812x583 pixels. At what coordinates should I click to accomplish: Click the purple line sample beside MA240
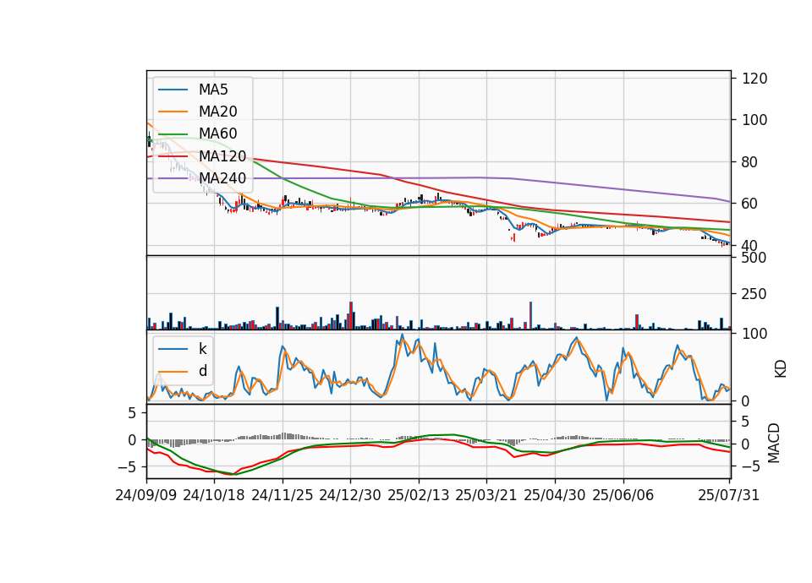(x=173, y=178)
